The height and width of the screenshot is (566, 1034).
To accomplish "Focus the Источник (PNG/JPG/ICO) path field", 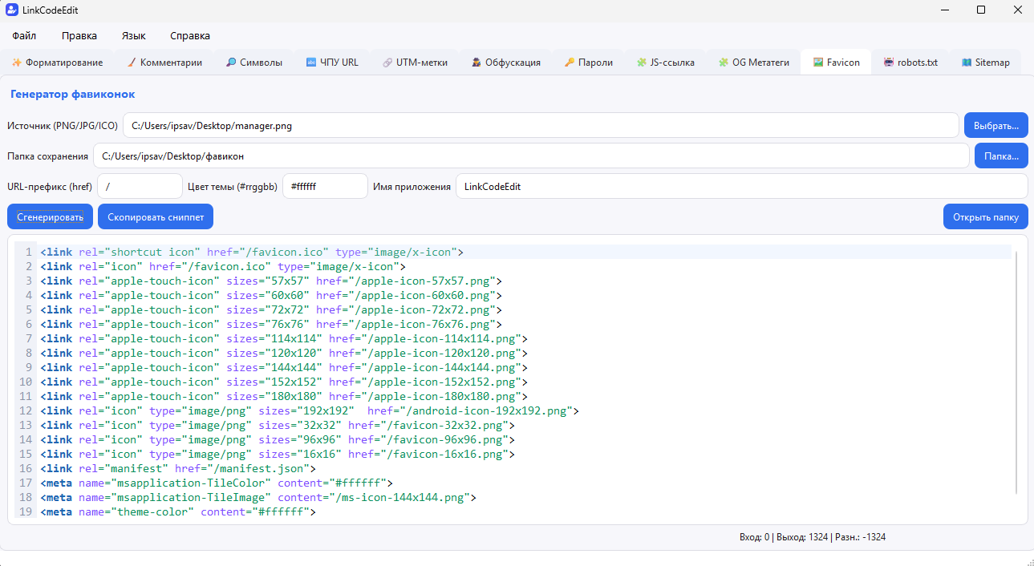I will tap(541, 126).
